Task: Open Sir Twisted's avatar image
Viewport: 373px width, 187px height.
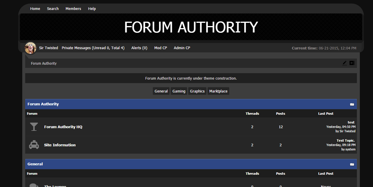Action: click(30, 48)
